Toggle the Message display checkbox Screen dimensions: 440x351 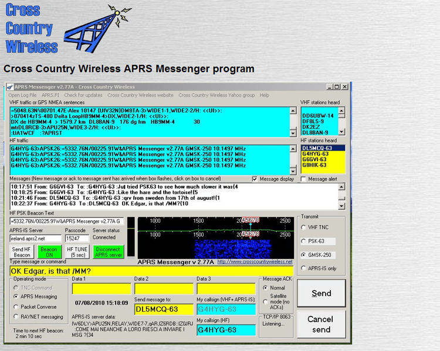coord(255,179)
